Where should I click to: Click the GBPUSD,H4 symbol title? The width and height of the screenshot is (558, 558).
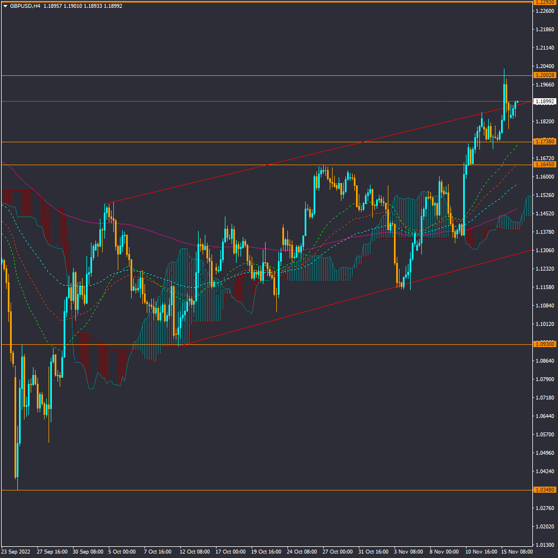pos(25,6)
